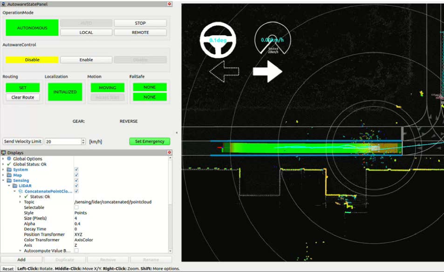Close the Displays panel
The image size is (444, 272).
coord(169,152)
